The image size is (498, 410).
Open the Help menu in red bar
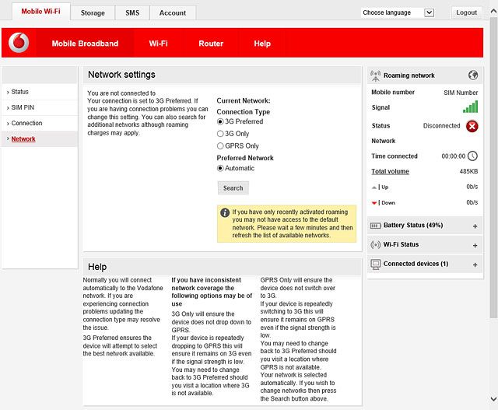(262, 44)
